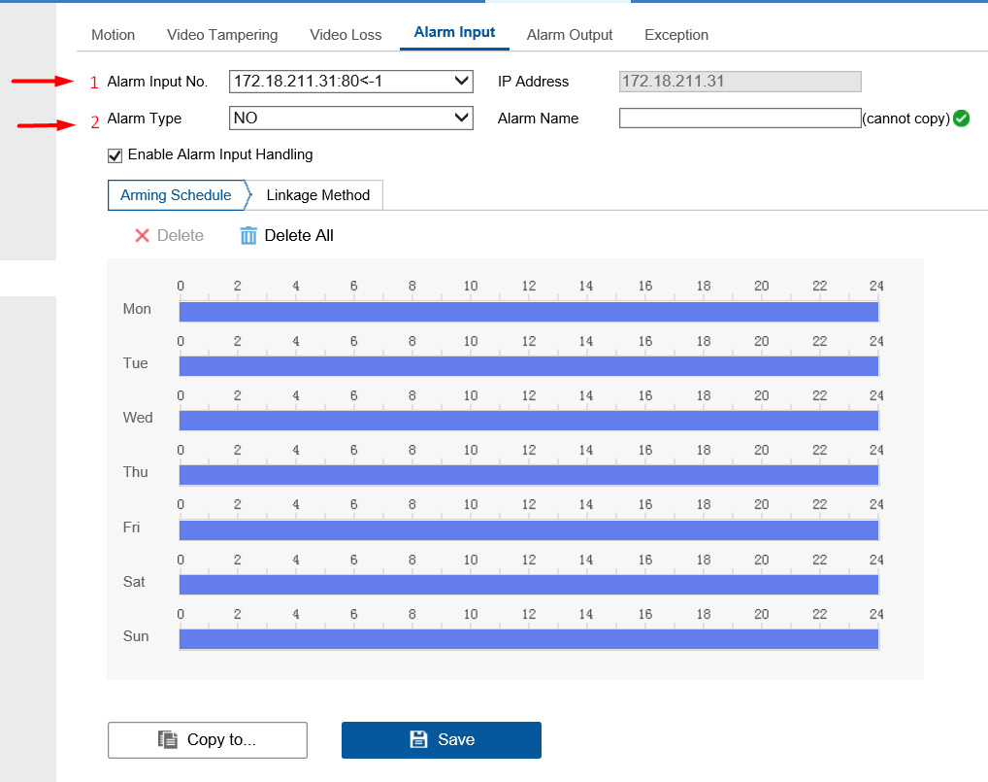Image resolution: width=988 pixels, height=782 pixels.
Task: Go to the Video Loss tab
Action: [x=346, y=35]
